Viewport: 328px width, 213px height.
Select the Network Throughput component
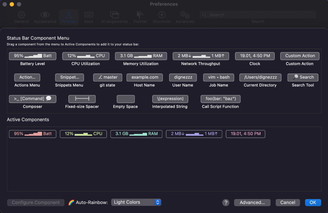coord(201,56)
